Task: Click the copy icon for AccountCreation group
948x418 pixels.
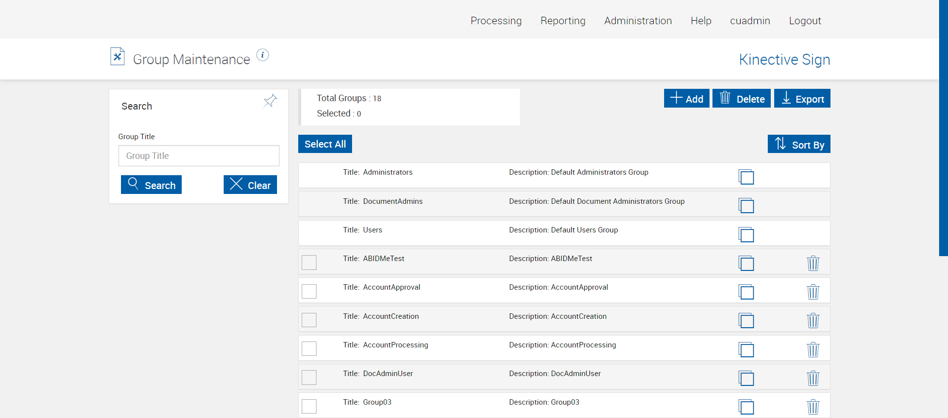Action: click(x=746, y=321)
